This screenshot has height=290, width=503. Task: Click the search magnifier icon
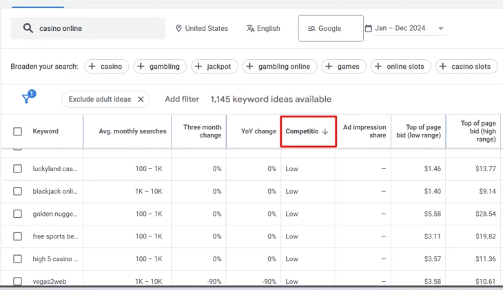[x=28, y=28]
